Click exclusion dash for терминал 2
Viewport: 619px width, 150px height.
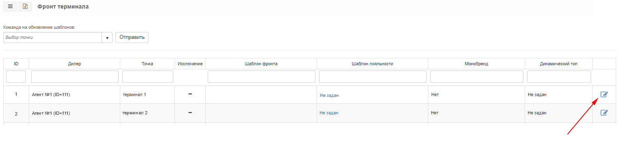pos(190,112)
